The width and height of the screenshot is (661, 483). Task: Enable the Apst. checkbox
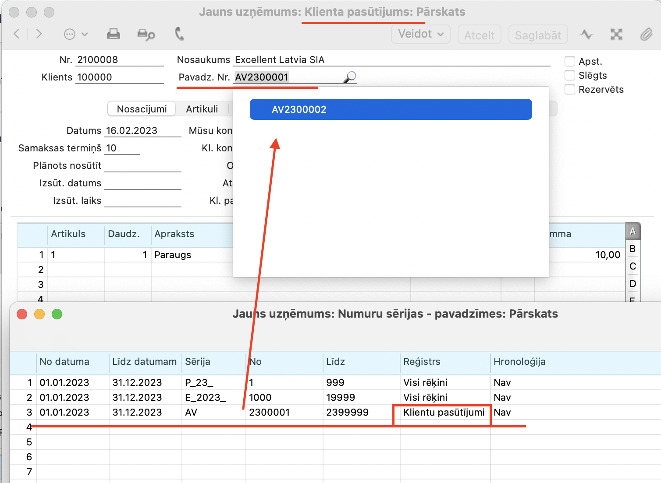point(570,61)
